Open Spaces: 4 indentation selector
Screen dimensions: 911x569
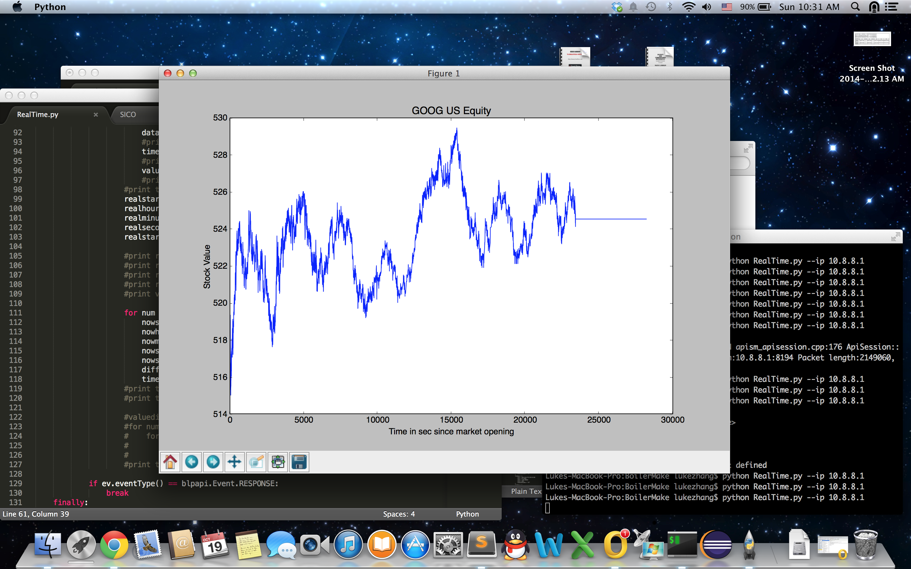click(x=399, y=514)
